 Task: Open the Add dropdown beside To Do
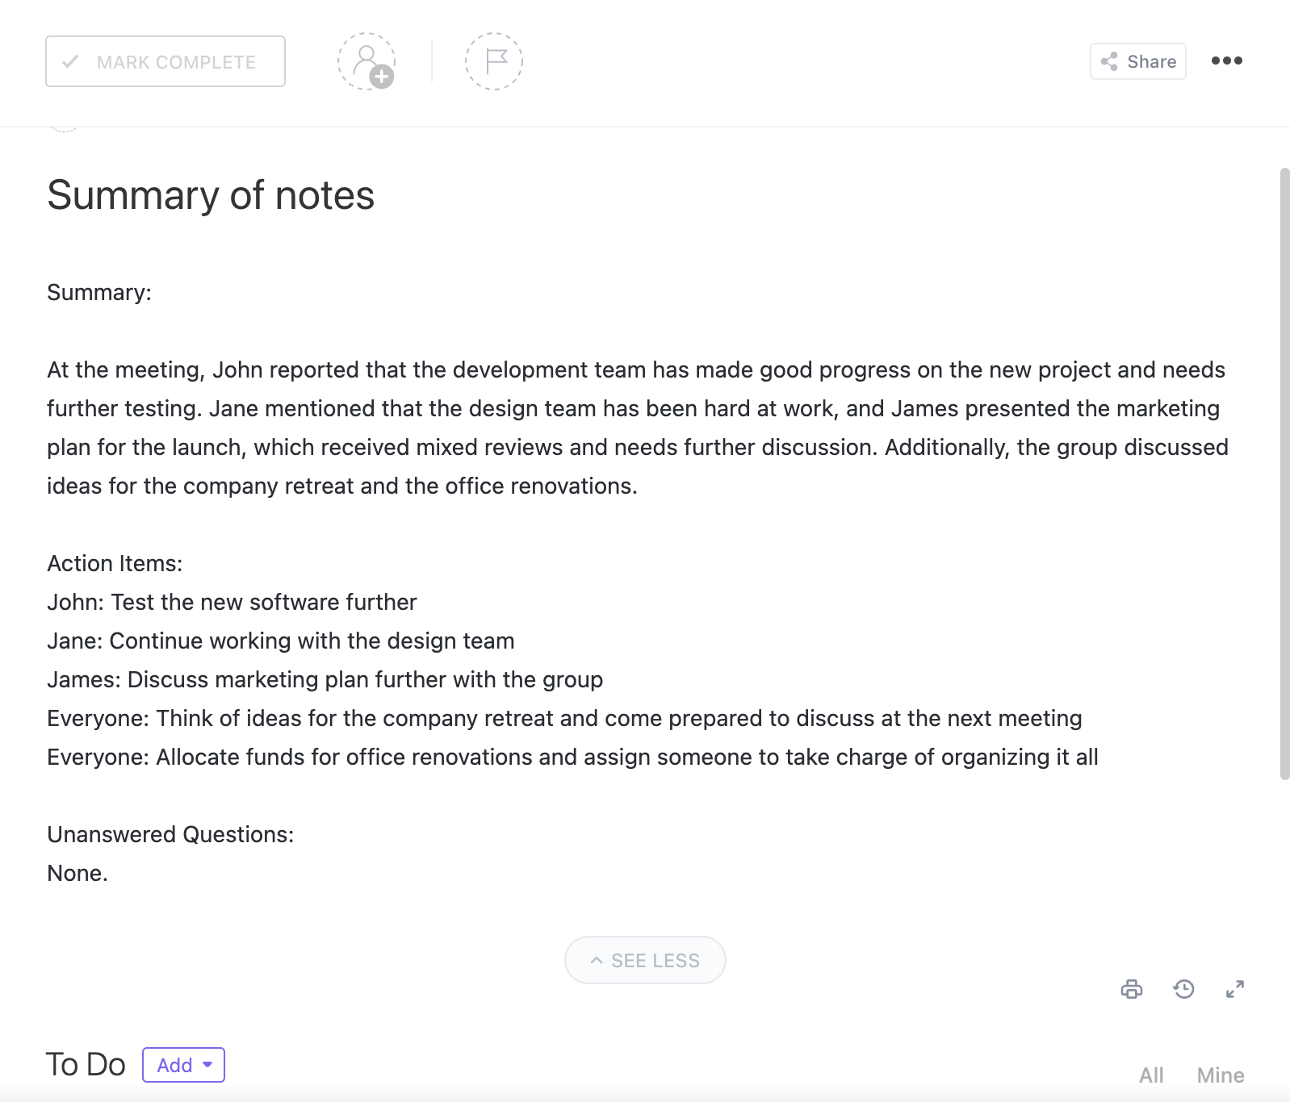[x=183, y=1065]
